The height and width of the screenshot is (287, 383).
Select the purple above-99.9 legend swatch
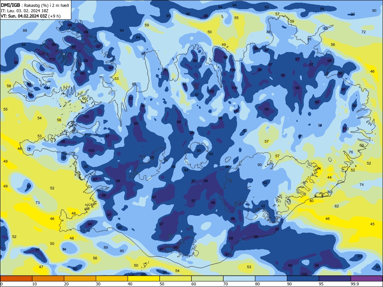coord(367,279)
